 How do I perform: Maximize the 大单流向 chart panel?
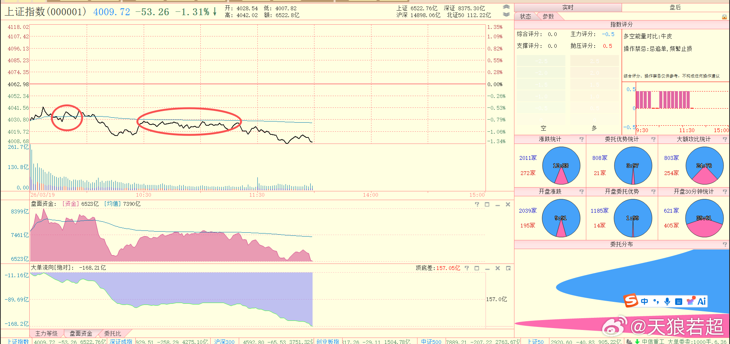[477, 268]
